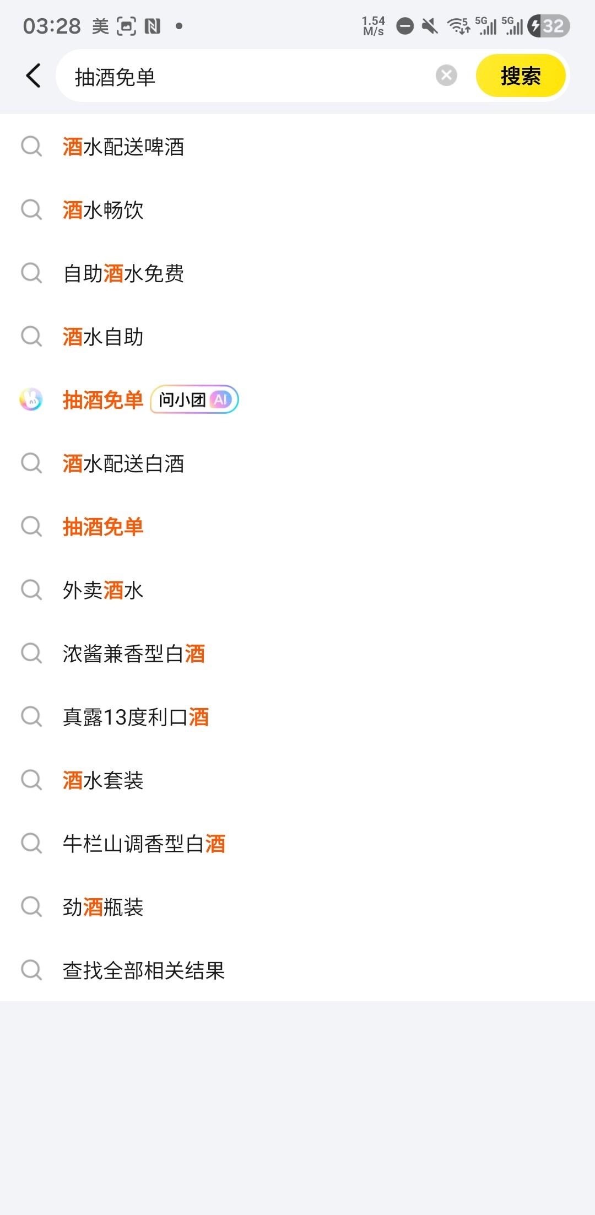Tap the NFC icon in the status bar
This screenshot has height=1215, width=595.
coord(153,26)
